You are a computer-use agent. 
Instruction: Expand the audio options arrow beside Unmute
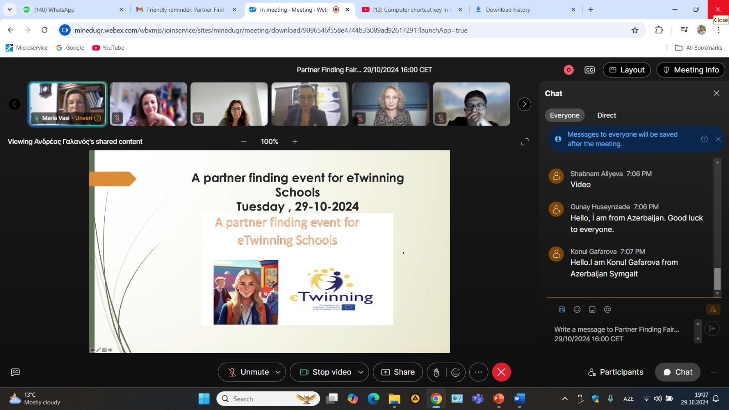click(278, 372)
